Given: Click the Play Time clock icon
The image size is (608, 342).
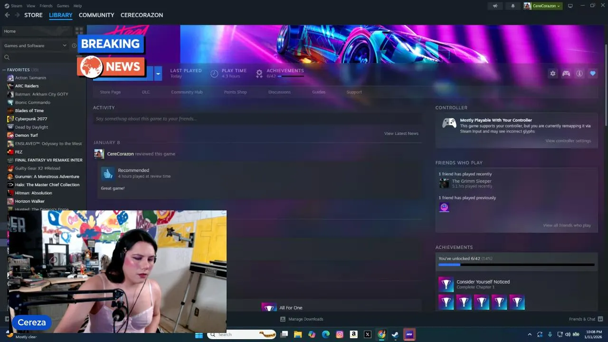Looking at the screenshot, I should tap(214, 74).
